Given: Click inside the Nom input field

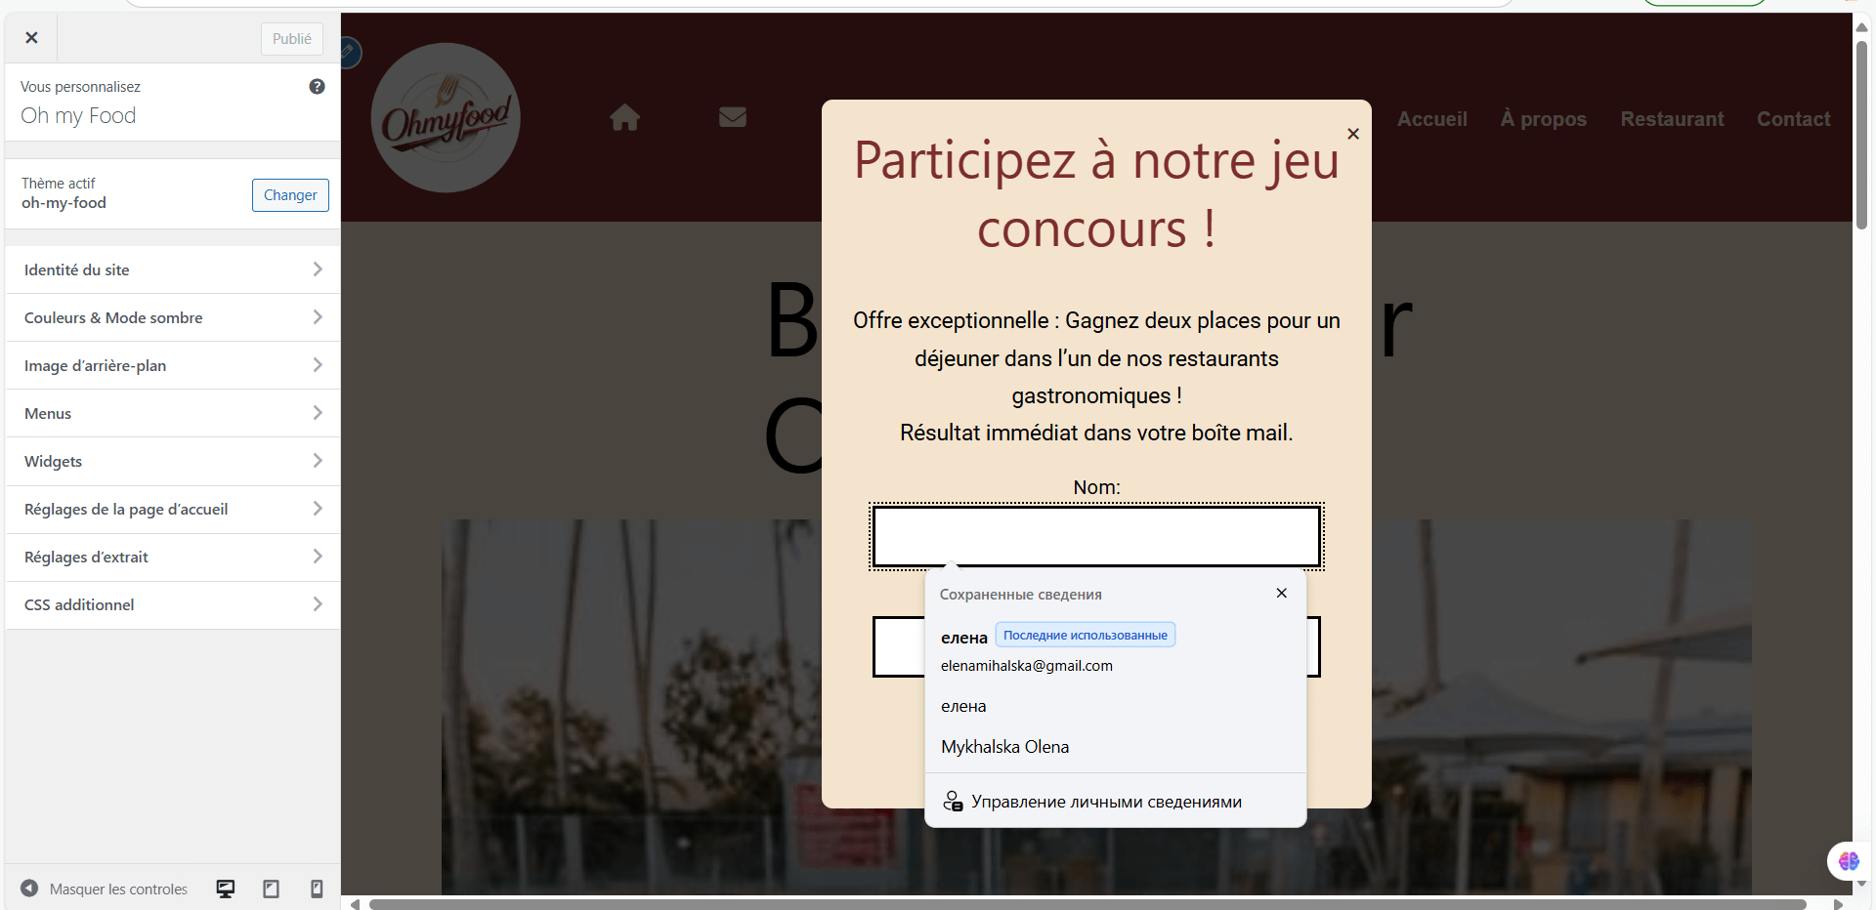Looking at the screenshot, I should point(1096,536).
